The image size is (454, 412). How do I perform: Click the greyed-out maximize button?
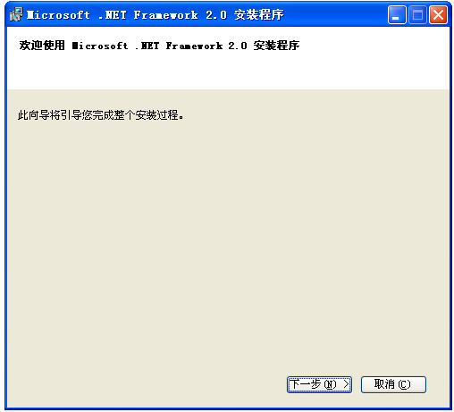coord(417,15)
